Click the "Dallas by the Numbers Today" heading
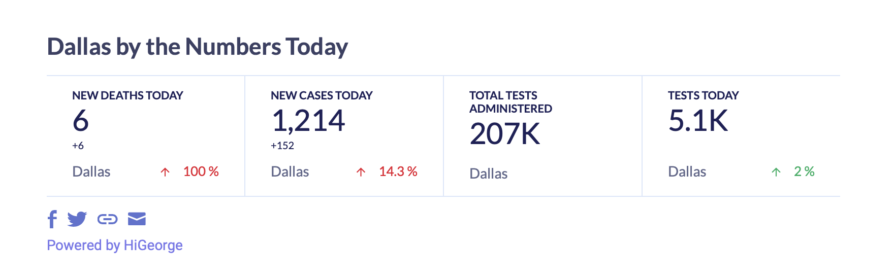The width and height of the screenshot is (894, 277). point(198,47)
